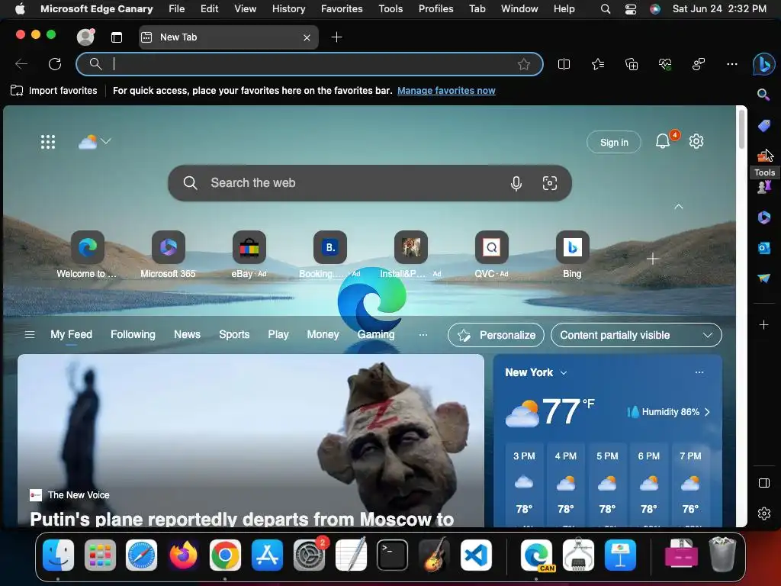Click the Sign in button
This screenshot has width=781, height=586.
(x=614, y=143)
